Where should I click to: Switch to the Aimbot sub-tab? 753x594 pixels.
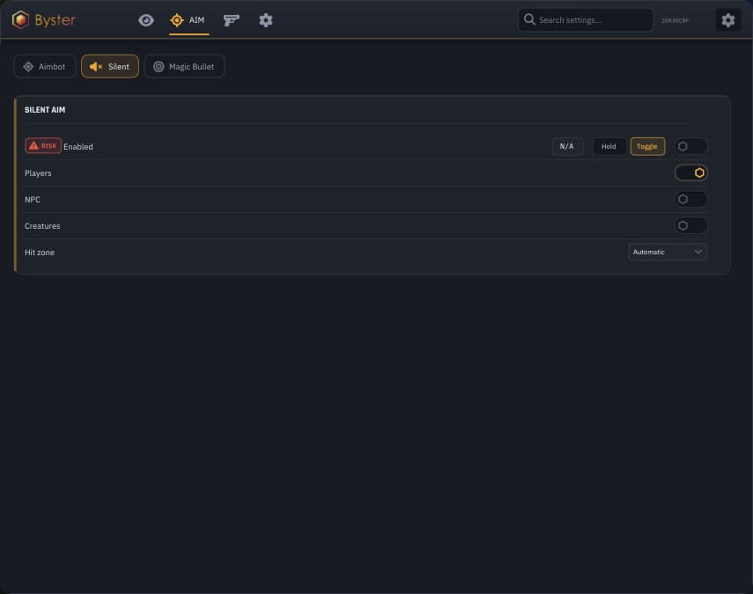(x=45, y=66)
